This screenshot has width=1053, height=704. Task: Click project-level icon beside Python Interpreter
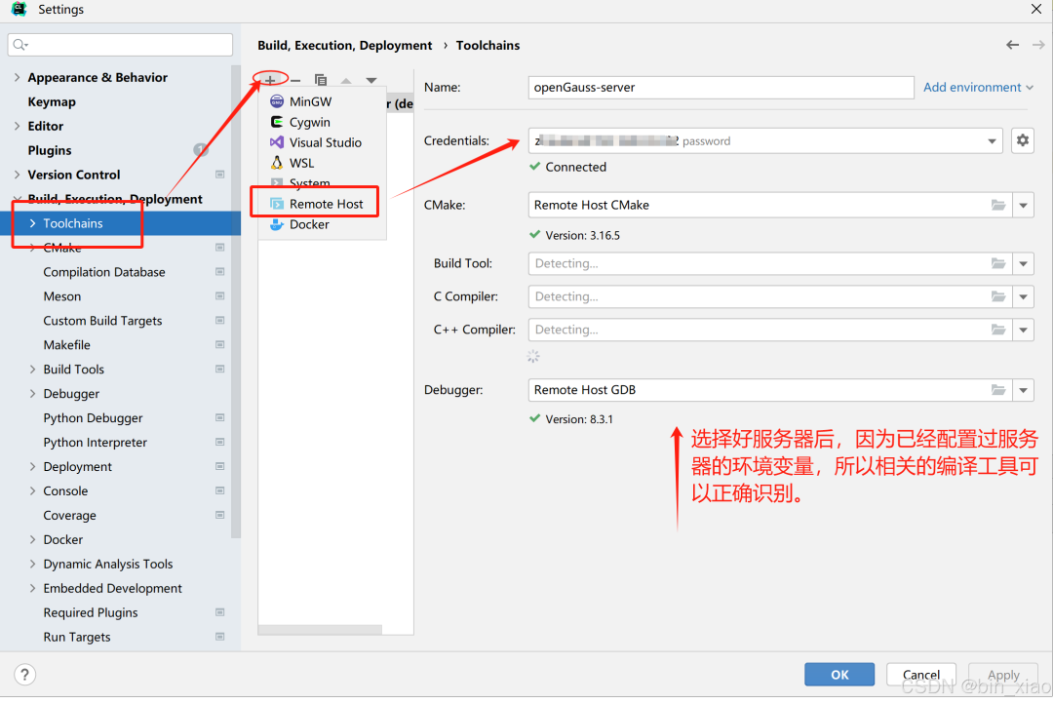[x=219, y=442]
